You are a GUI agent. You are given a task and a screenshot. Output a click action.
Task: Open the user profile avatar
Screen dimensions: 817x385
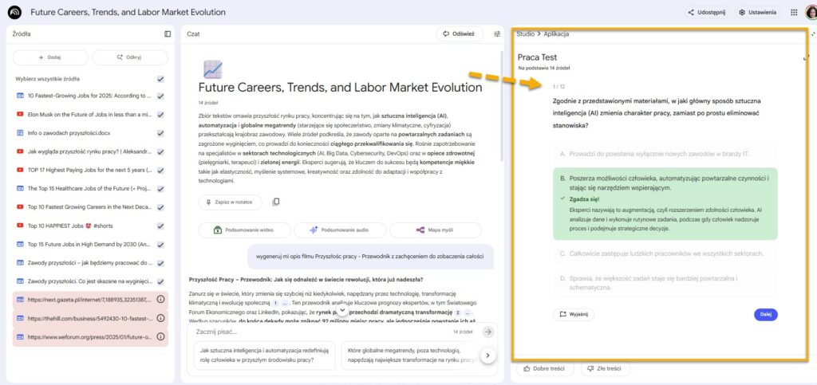pos(811,12)
